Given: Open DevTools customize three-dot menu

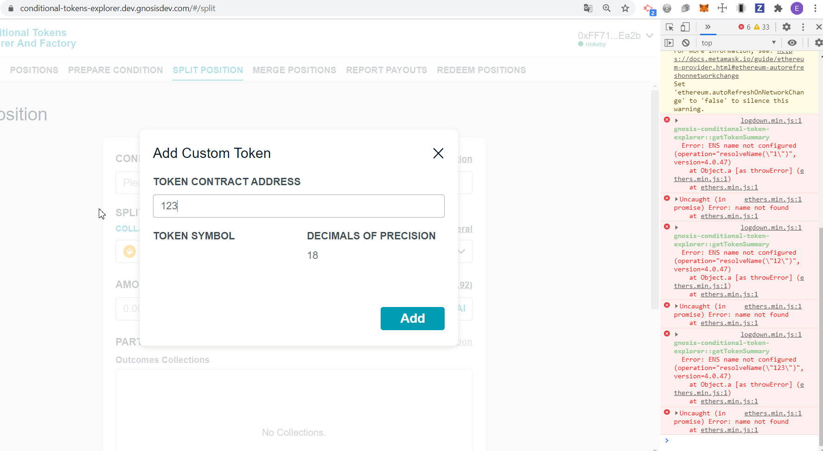Looking at the screenshot, I should [x=803, y=27].
